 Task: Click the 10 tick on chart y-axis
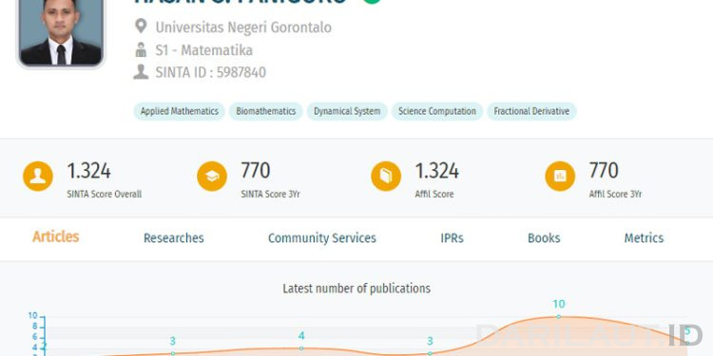[32, 316]
